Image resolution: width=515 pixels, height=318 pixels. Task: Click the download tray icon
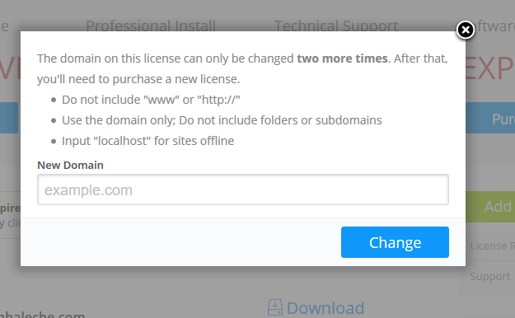coord(275,307)
